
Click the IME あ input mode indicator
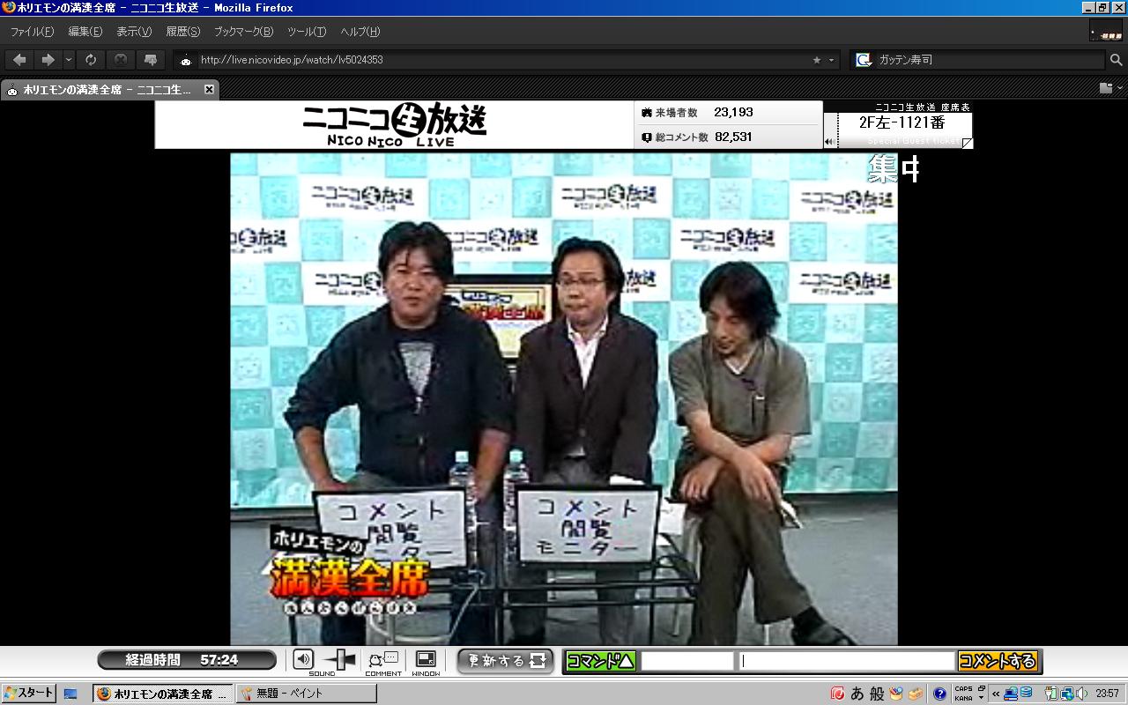(x=857, y=694)
